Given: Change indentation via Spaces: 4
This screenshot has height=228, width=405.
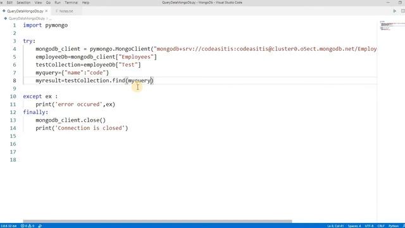Looking at the screenshot, I should pos(354,226).
